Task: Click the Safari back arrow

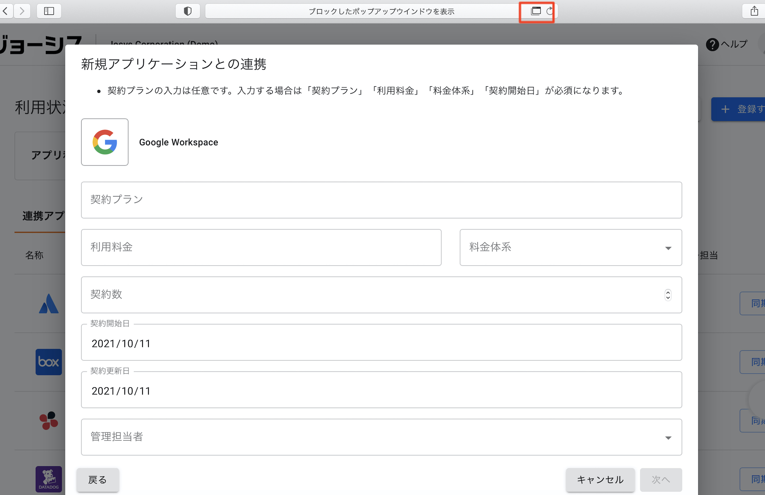Action: 6,11
